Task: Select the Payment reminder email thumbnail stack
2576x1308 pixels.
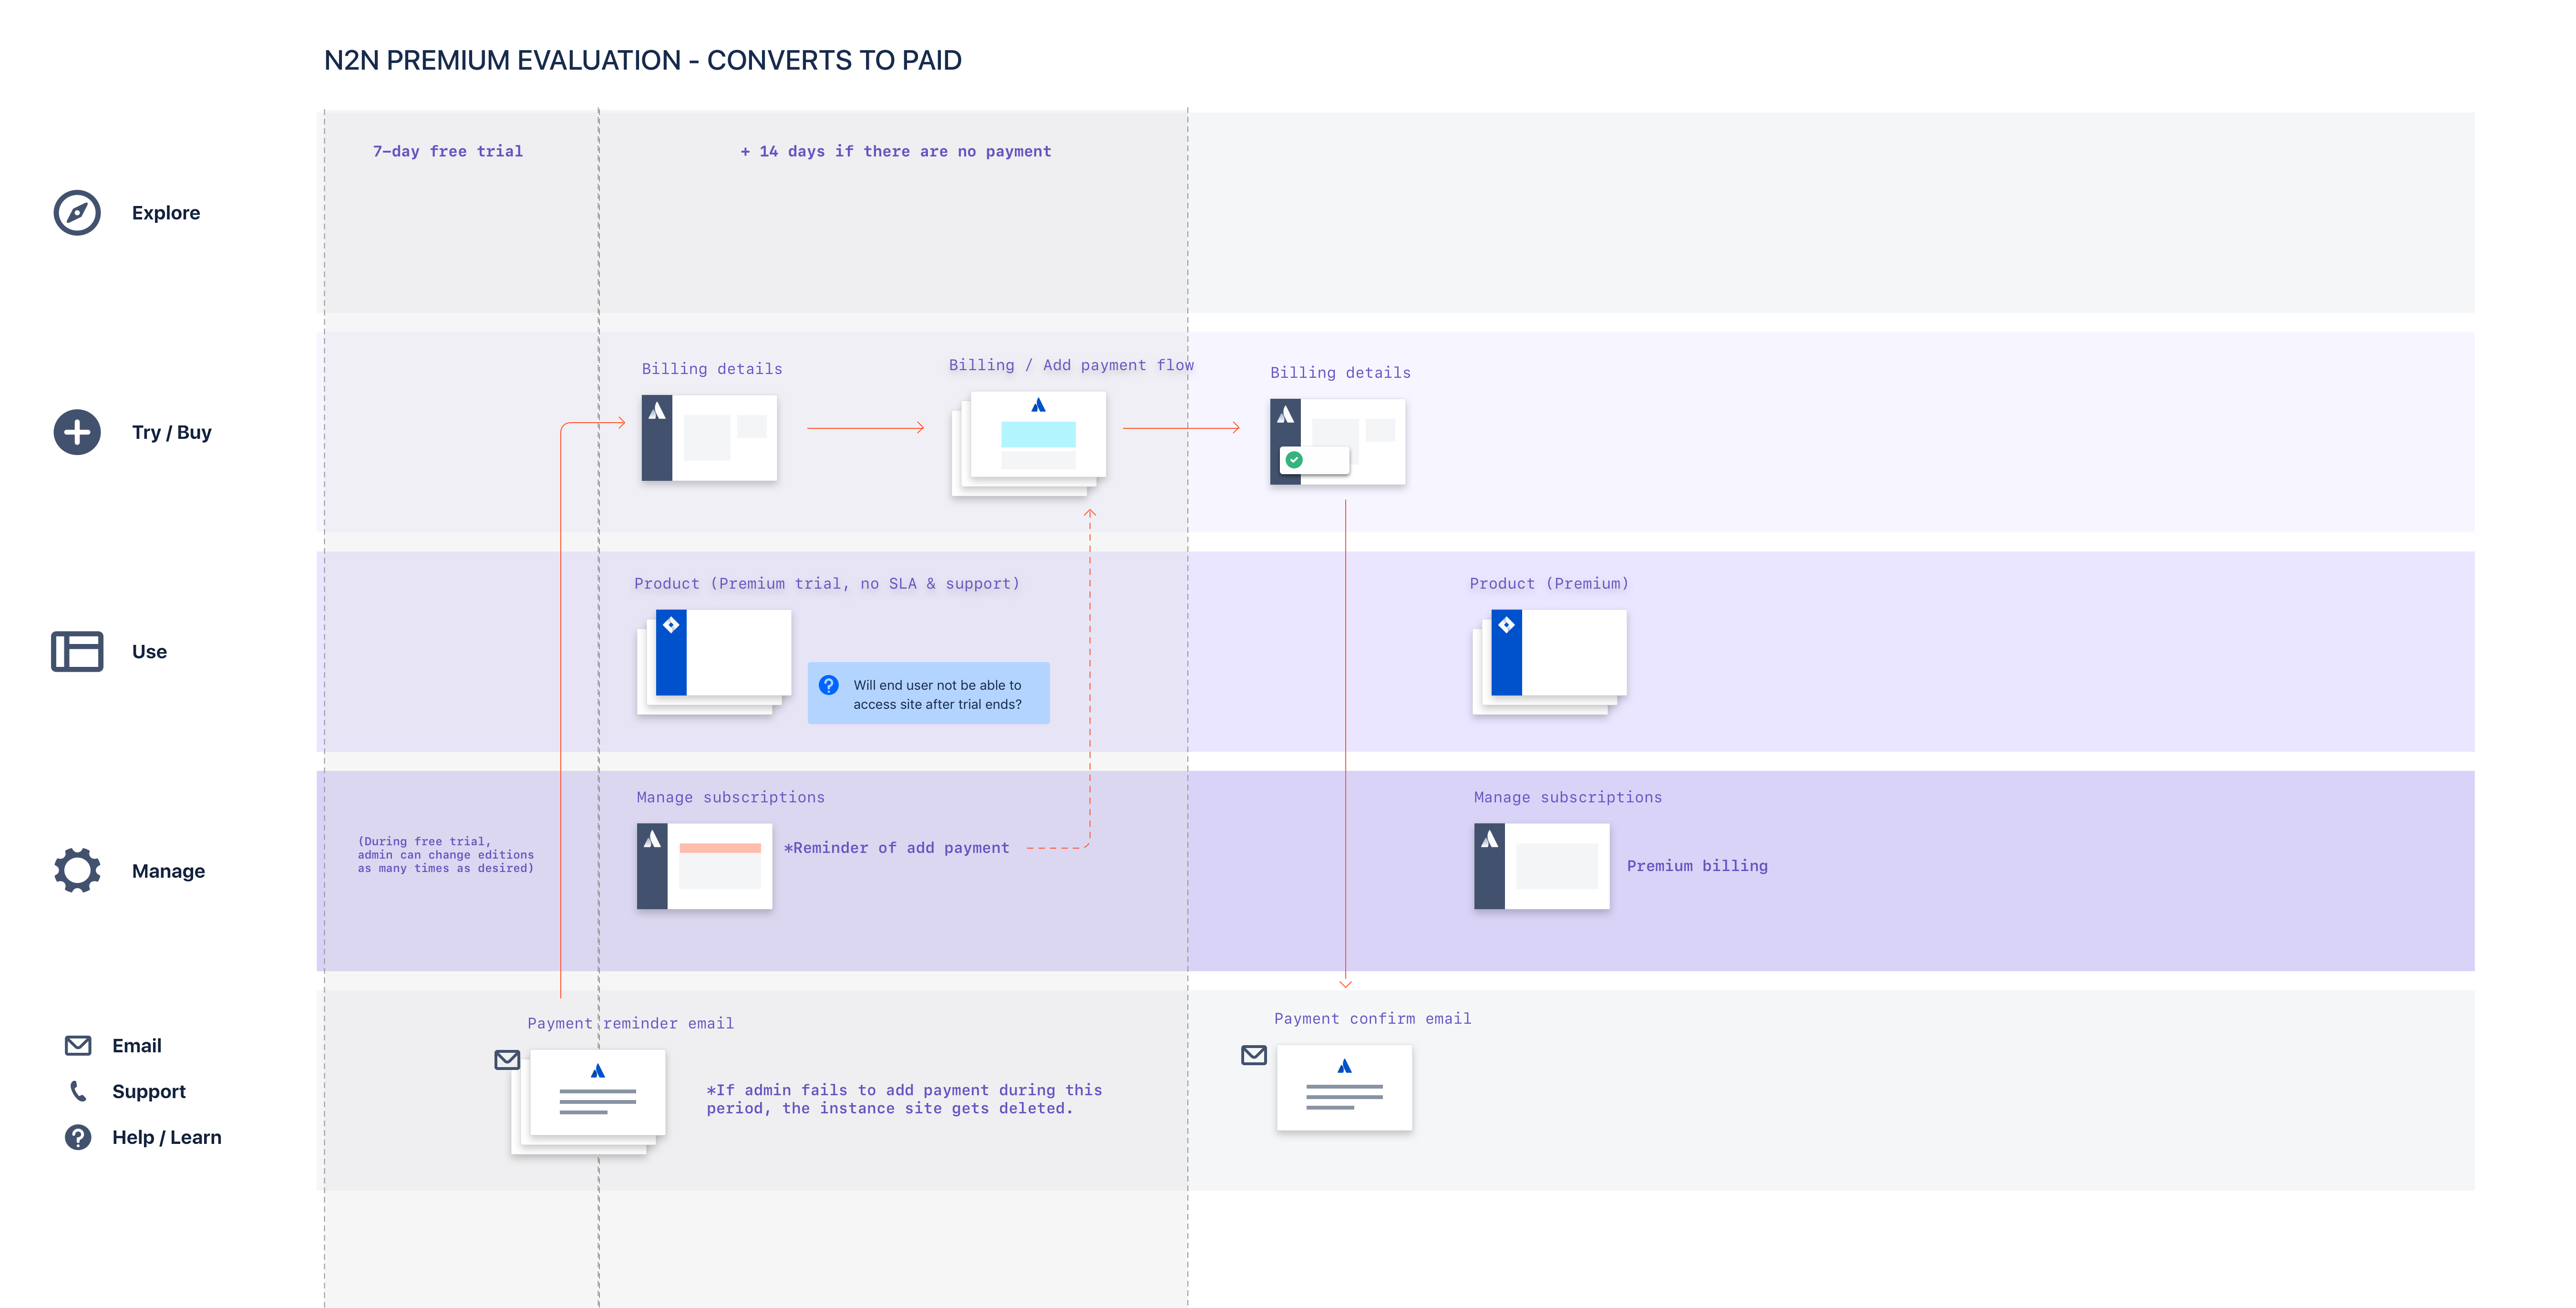Action: (x=588, y=1101)
